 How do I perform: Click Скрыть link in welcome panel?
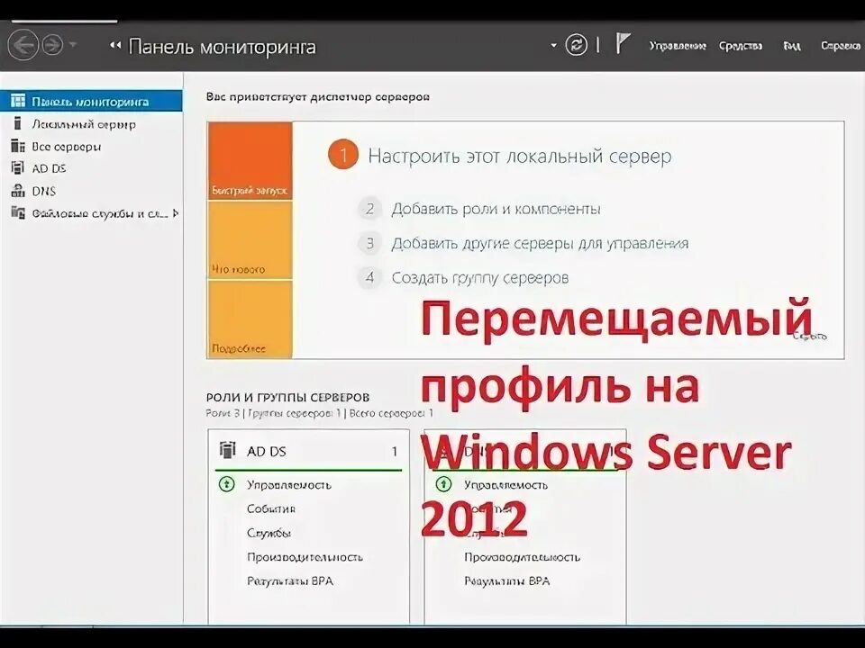[x=810, y=336]
